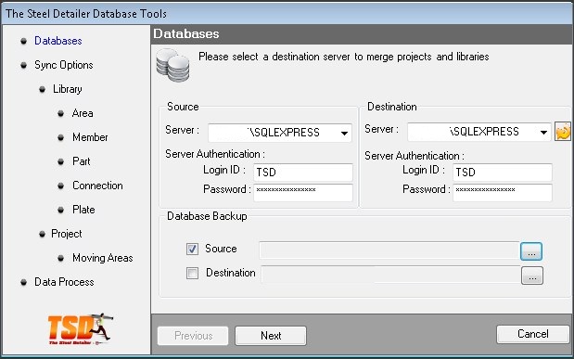This screenshot has width=574, height=359.
Task: Click the Source backup path field
Action: click(x=389, y=251)
